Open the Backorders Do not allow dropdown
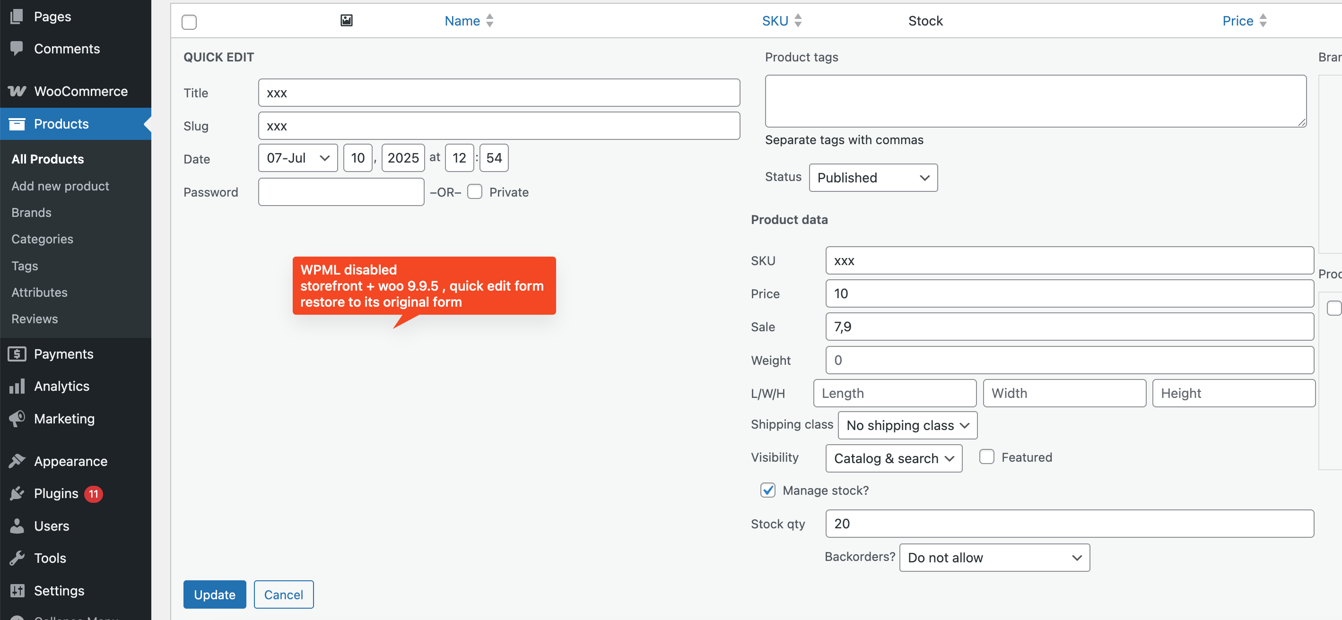Viewport: 1342px width, 620px height. click(x=994, y=558)
